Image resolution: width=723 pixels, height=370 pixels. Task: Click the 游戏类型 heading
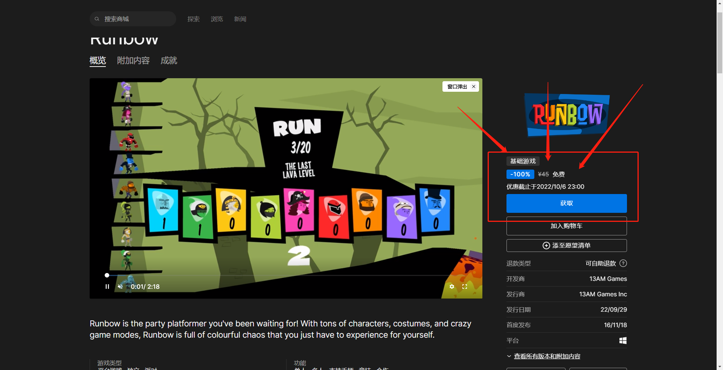pos(109,363)
